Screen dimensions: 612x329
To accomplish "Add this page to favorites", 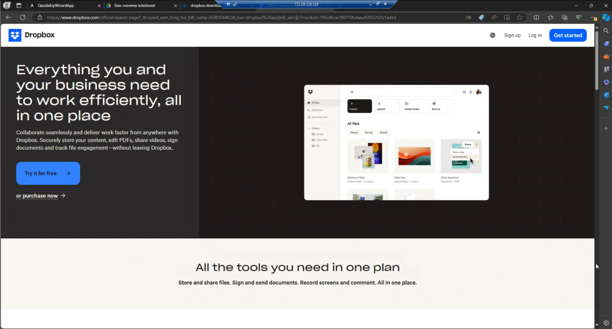I will tap(519, 17).
